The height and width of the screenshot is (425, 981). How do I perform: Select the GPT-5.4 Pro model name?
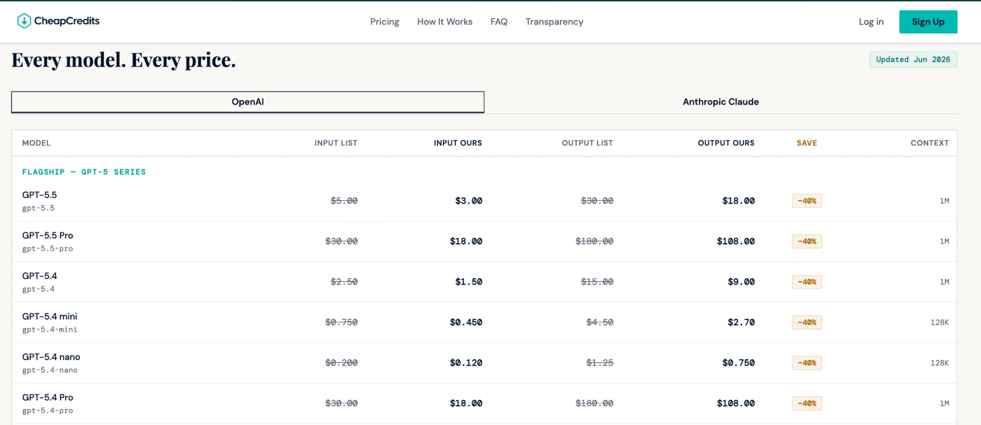pos(48,397)
